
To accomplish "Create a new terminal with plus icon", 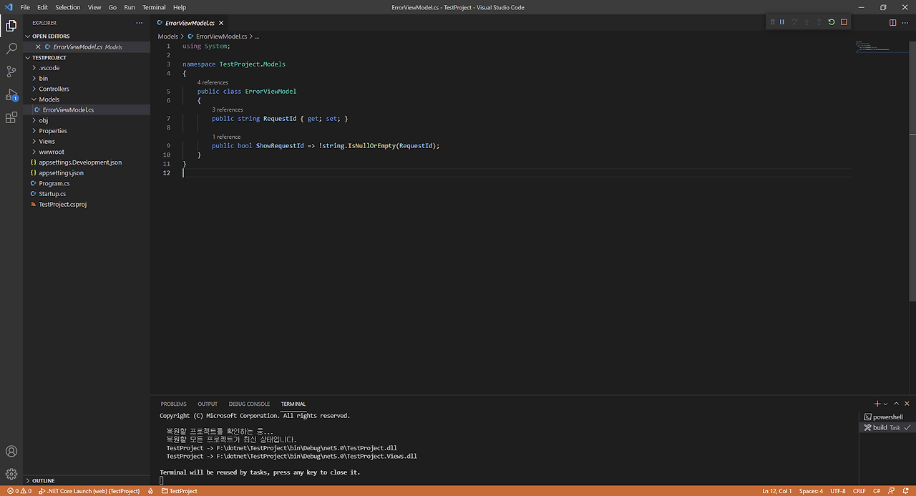I will (877, 403).
